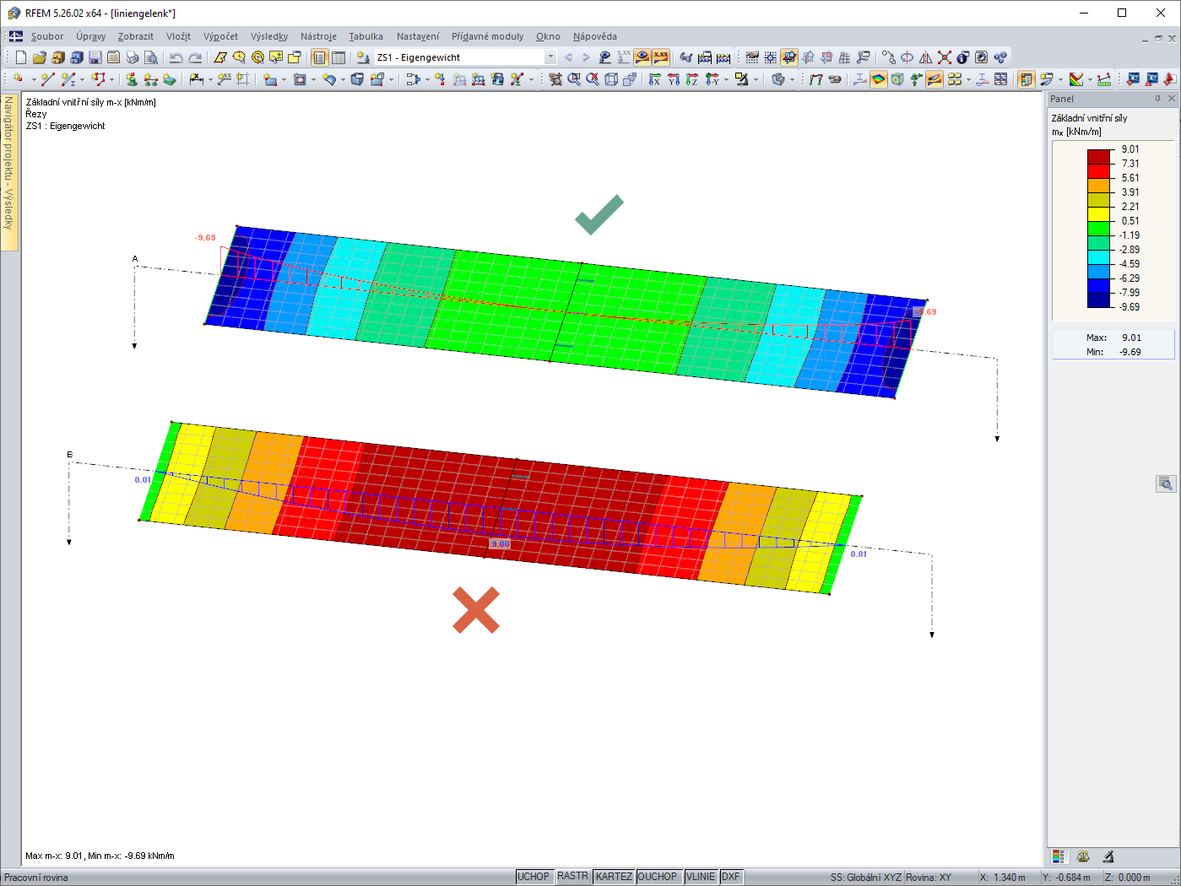This screenshot has height=886, width=1181.
Task: Click the wireframe display model icon
Action: coord(611,79)
